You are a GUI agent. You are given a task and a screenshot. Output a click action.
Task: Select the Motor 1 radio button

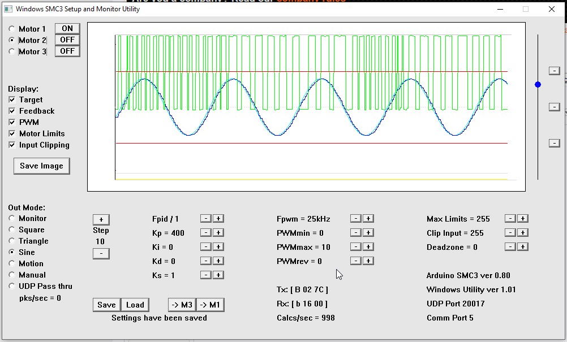click(x=12, y=29)
